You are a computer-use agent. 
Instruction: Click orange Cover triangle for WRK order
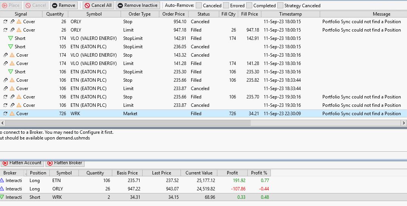(12, 114)
